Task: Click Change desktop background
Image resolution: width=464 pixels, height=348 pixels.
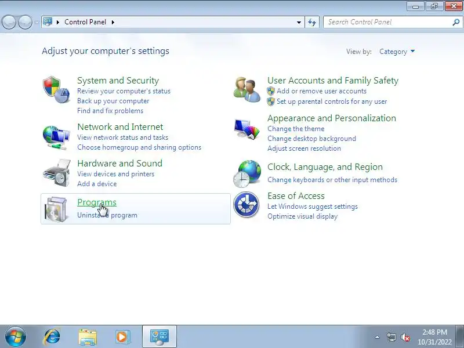Action: pyautogui.click(x=311, y=139)
